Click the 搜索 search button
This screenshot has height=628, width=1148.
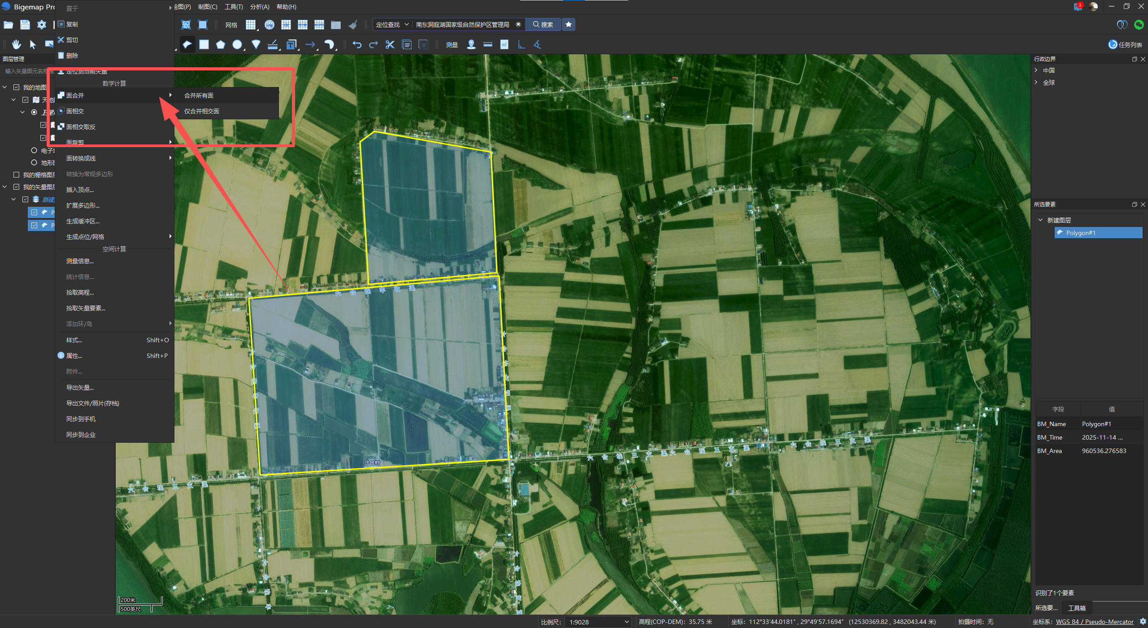543,25
